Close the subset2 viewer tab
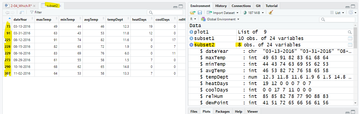The height and width of the screenshot is (114, 359). click(x=60, y=6)
